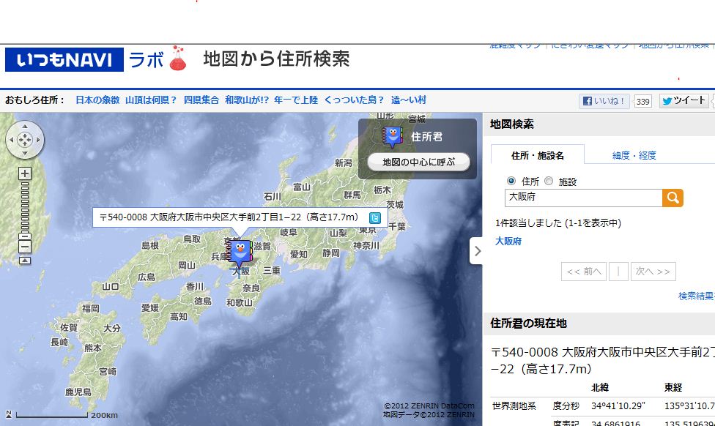Viewport: 715px width, 426px height.
Task: Click the pan right arrow on the map control
Action: point(38,140)
